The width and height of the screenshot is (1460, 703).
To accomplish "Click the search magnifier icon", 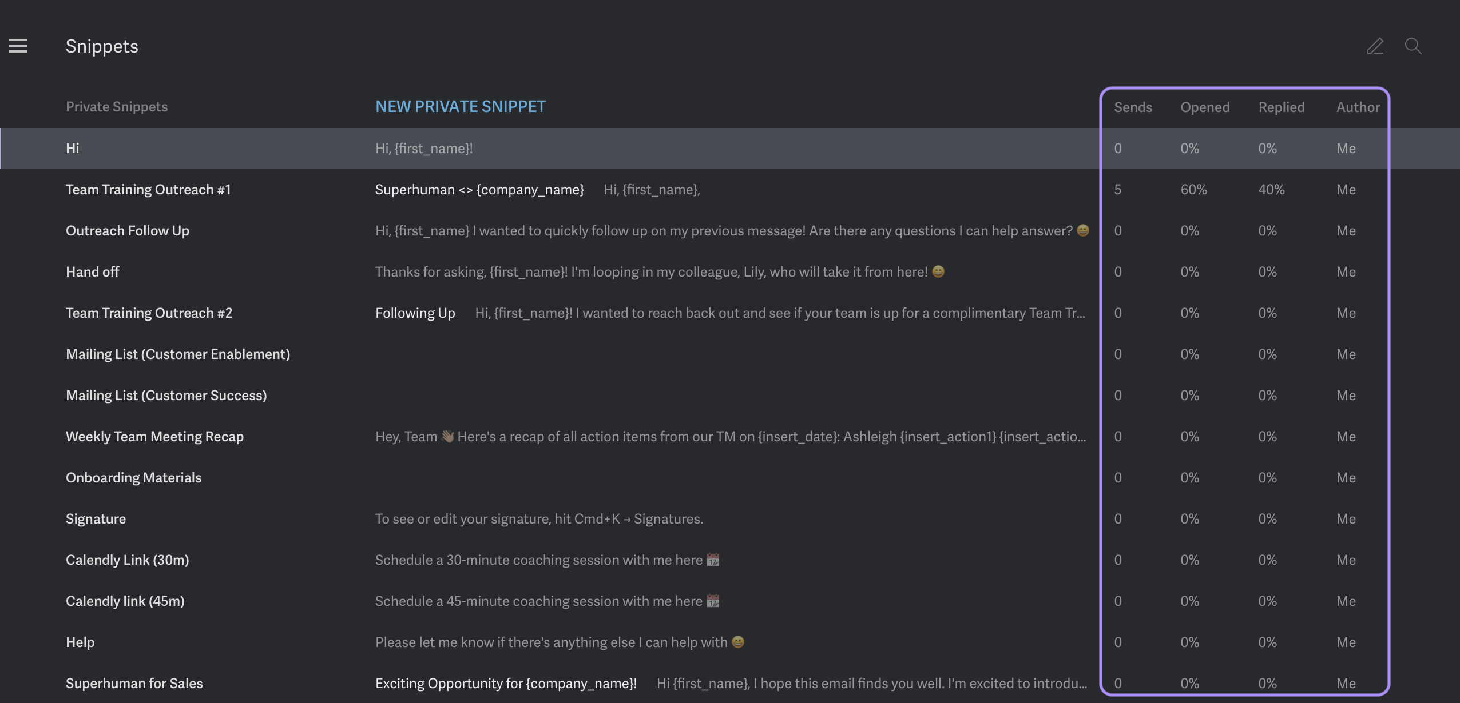I will 1413,46.
